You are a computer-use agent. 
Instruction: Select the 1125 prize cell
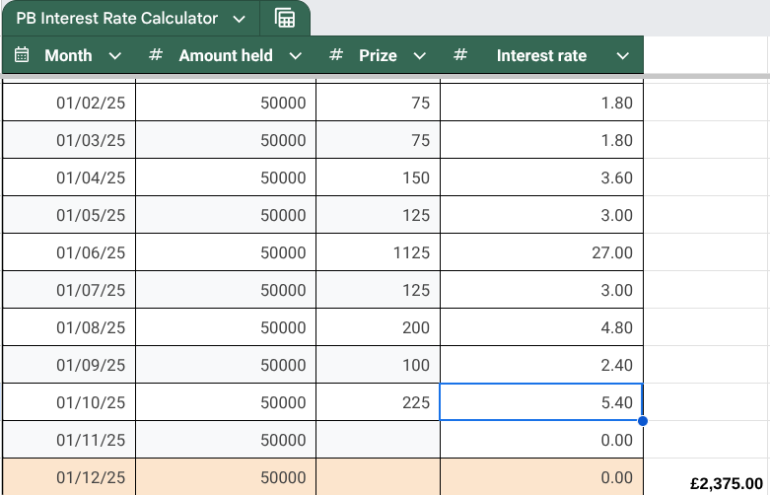(378, 252)
